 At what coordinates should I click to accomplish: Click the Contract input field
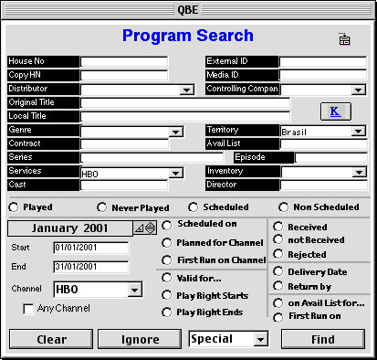125,144
